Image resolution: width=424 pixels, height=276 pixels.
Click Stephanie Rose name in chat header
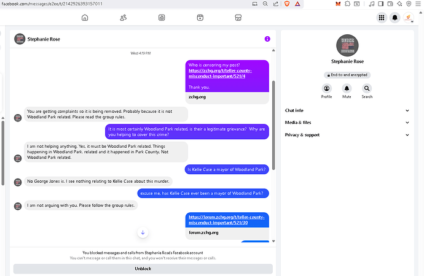point(44,39)
